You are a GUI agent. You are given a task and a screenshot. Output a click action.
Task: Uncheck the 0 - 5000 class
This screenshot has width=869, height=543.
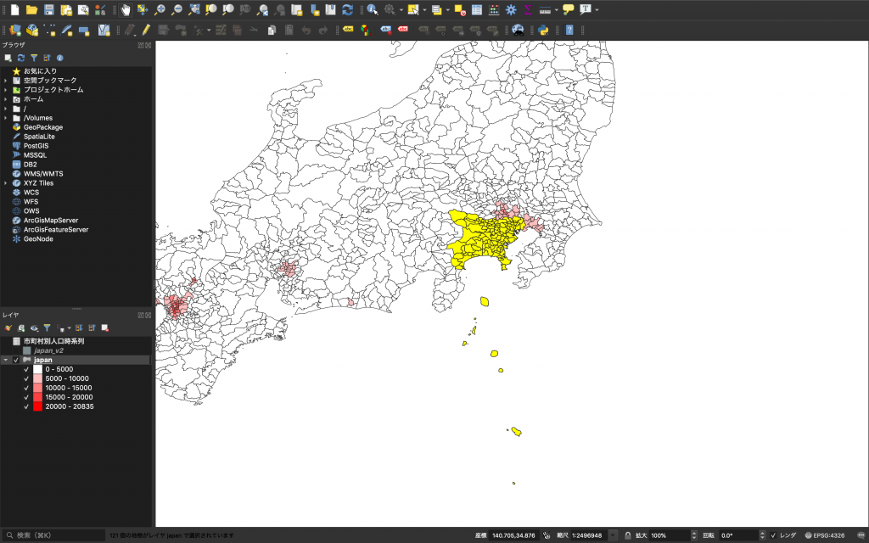[x=26, y=369]
